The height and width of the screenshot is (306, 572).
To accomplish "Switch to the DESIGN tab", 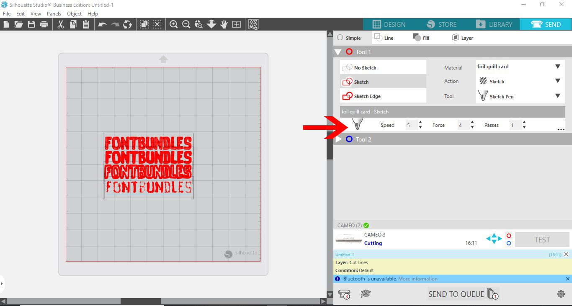I will coord(389,24).
